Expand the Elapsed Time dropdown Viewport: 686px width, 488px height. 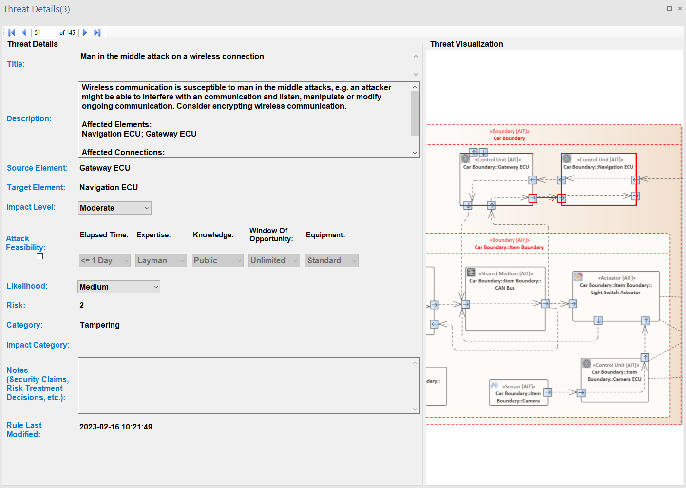(x=104, y=261)
